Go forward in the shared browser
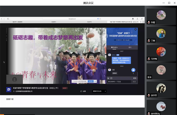This screenshot has height=115, width=177. coord(4,19)
